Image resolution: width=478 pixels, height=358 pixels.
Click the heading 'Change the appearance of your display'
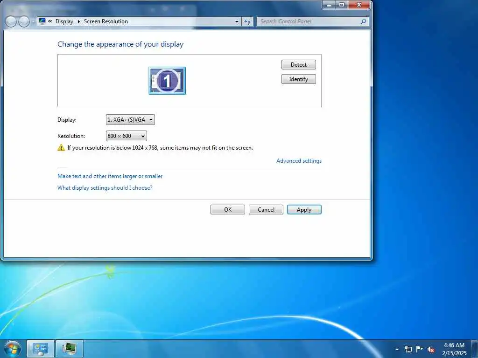tap(120, 44)
